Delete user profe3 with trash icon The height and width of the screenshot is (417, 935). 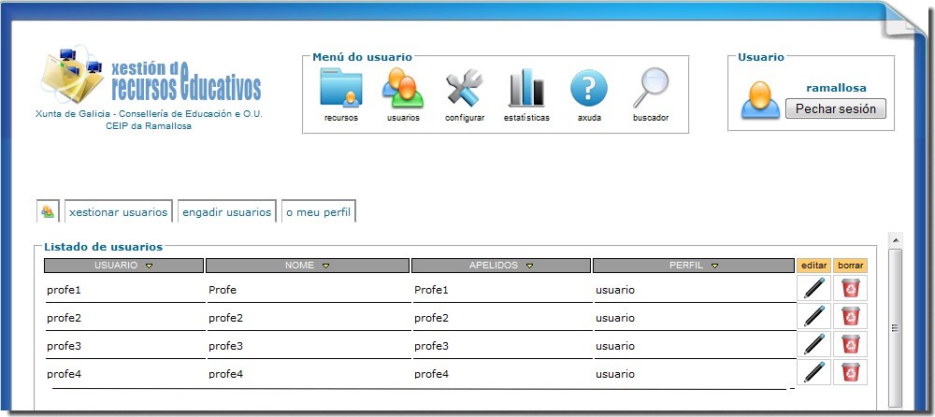tap(850, 345)
